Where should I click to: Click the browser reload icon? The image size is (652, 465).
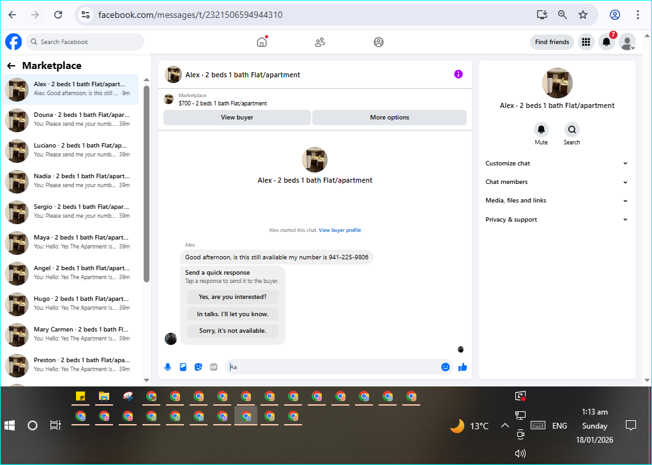click(x=58, y=15)
